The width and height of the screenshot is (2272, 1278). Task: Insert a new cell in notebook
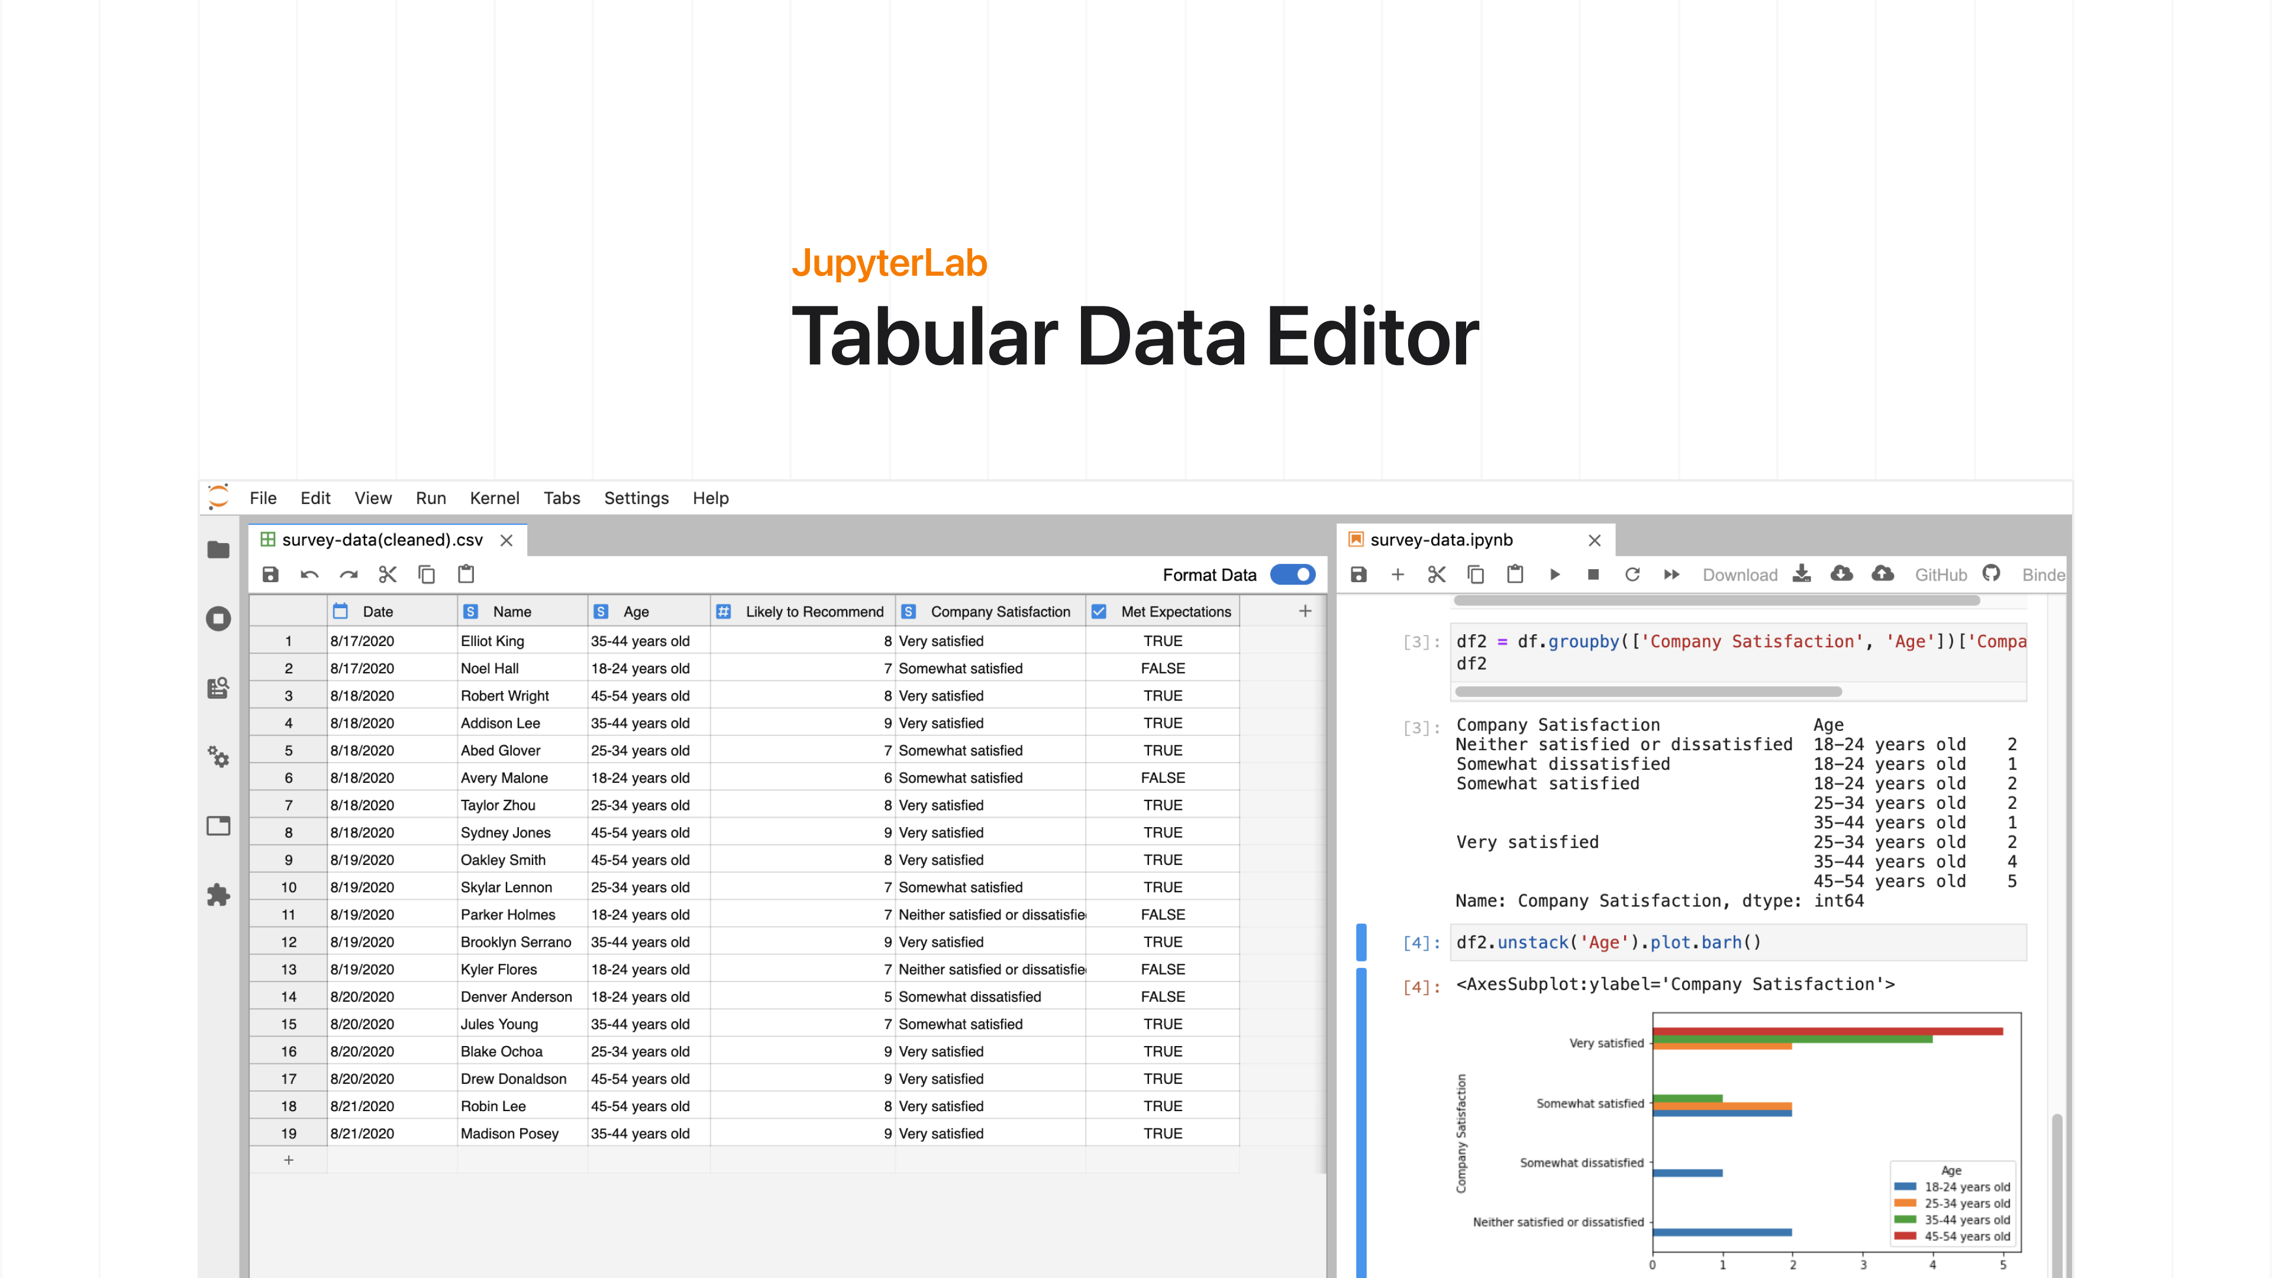click(x=1398, y=575)
